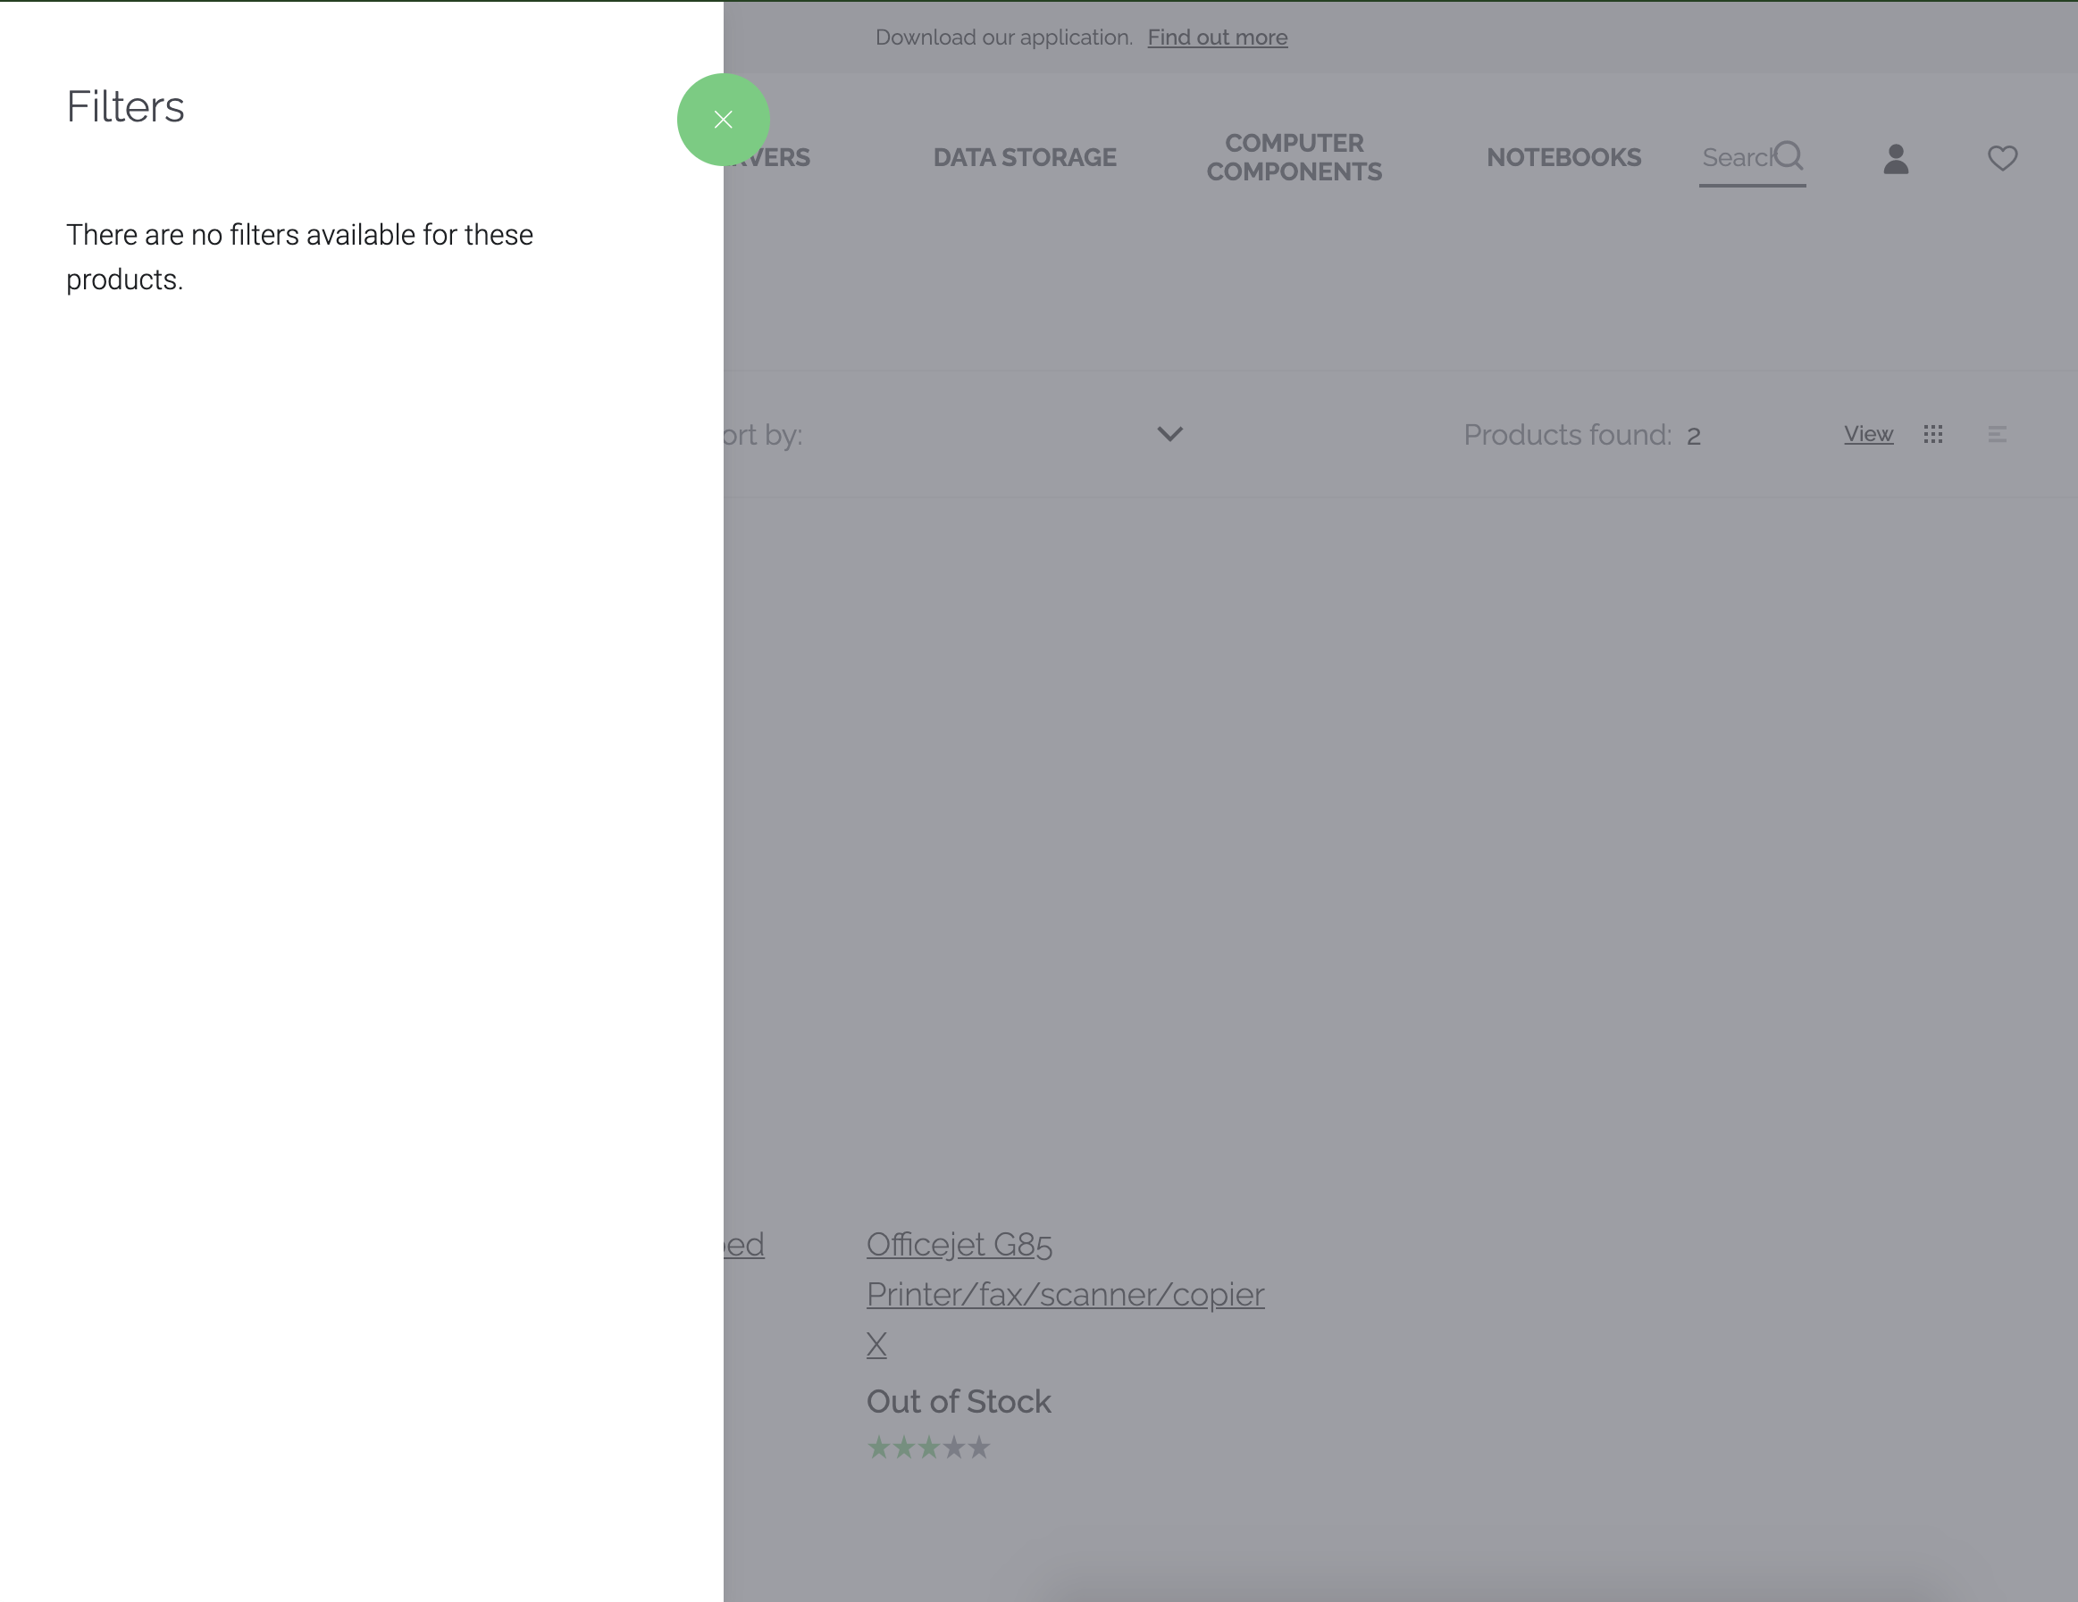Select the grid layout icon near View

tap(1933, 434)
